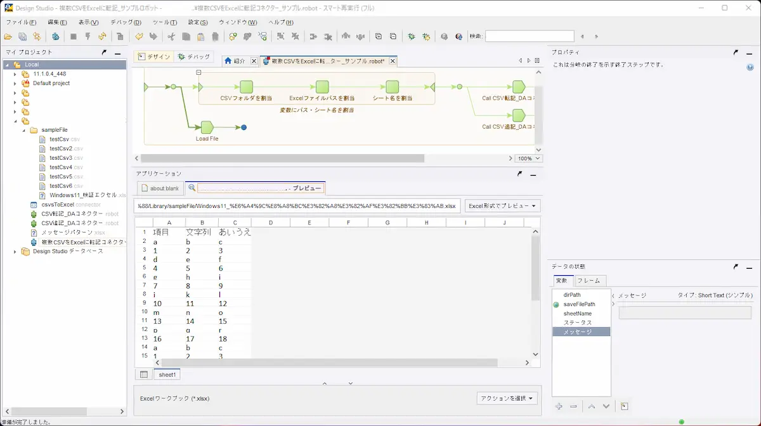Screen dimensions: 761x426
Task: Expand the 11.1.0.4_448 tree node
Action: point(15,74)
